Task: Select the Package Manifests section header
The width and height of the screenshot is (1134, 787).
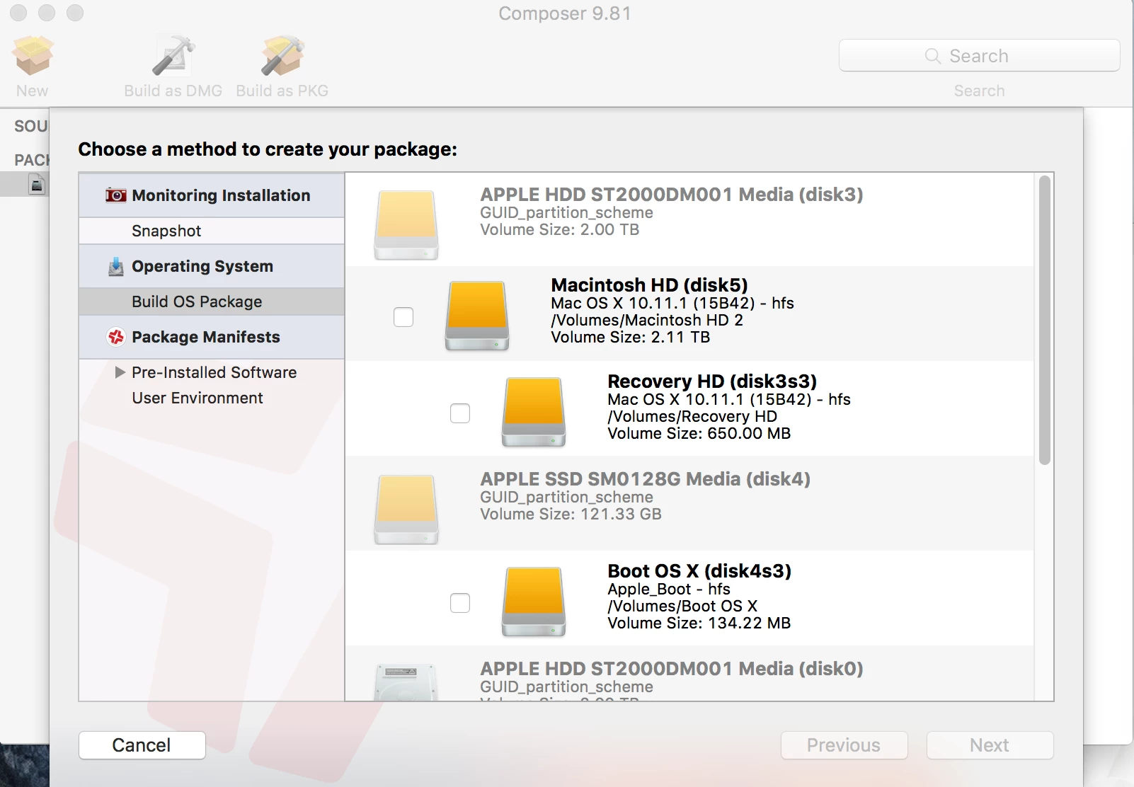Action: click(212, 337)
